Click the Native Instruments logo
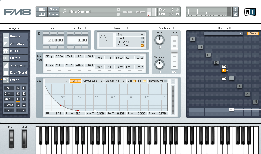The width and height of the screenshot is (261, 154). point(250,12)
